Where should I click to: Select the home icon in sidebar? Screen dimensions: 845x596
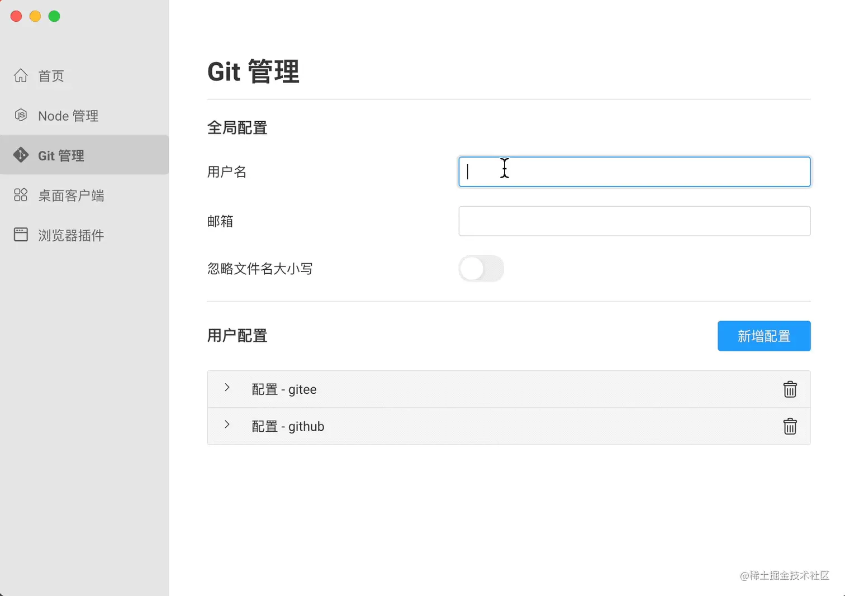point(21,75)
